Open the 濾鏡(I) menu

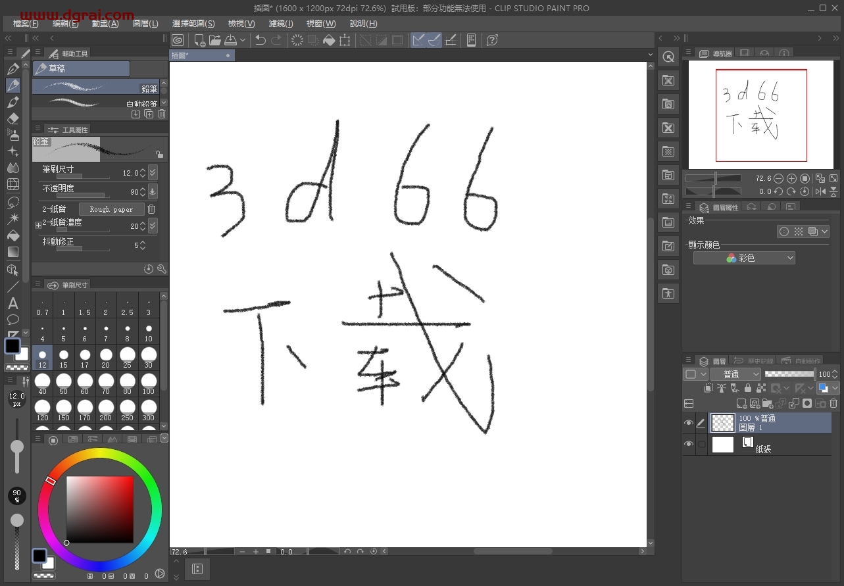click(281, 24)
